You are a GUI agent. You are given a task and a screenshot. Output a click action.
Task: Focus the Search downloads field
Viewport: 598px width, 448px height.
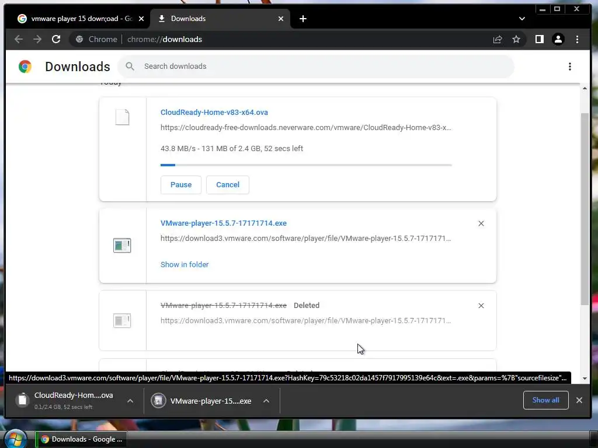[316, 66]
